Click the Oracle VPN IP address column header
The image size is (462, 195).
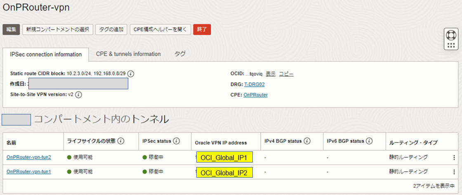[x=221, y=143]
